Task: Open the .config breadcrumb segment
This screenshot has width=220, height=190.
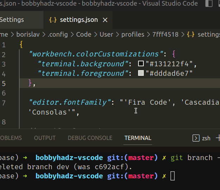Action: point(58,35)
